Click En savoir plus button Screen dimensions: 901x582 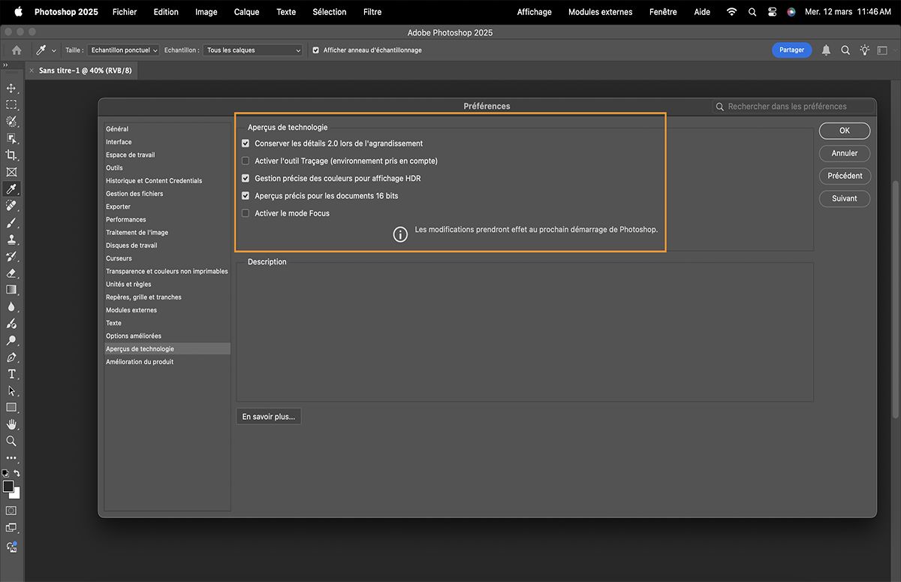[269, 417]
